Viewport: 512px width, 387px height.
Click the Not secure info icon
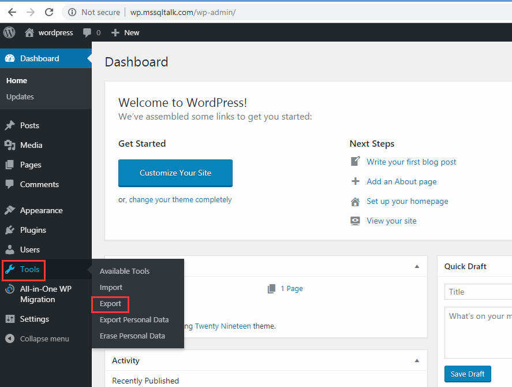tap(72, 13)
